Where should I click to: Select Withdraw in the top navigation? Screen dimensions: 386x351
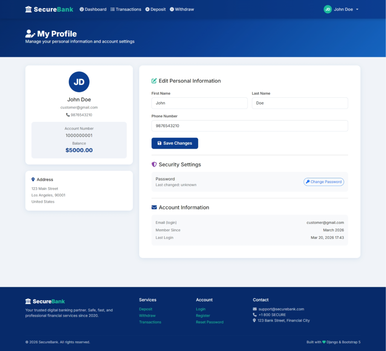pyautogui.click(x=182, y=9)
